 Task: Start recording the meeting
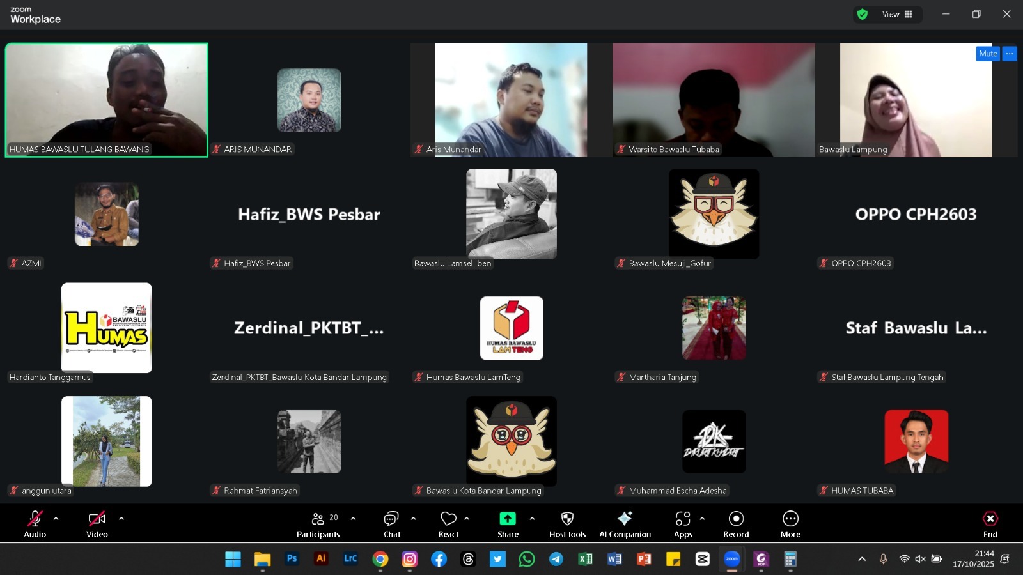[x=736, y=524]
